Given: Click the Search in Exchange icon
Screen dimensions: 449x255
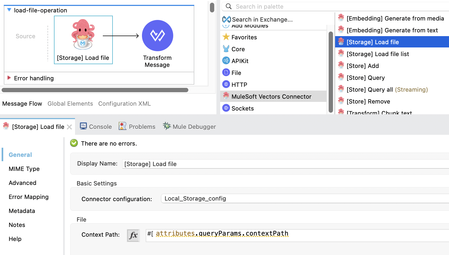Looking at the screenshot, I should 226,19.
